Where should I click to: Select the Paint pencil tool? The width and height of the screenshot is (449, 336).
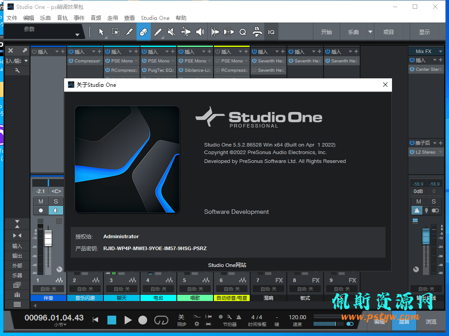pyautogui.click(x=158, y=32)
